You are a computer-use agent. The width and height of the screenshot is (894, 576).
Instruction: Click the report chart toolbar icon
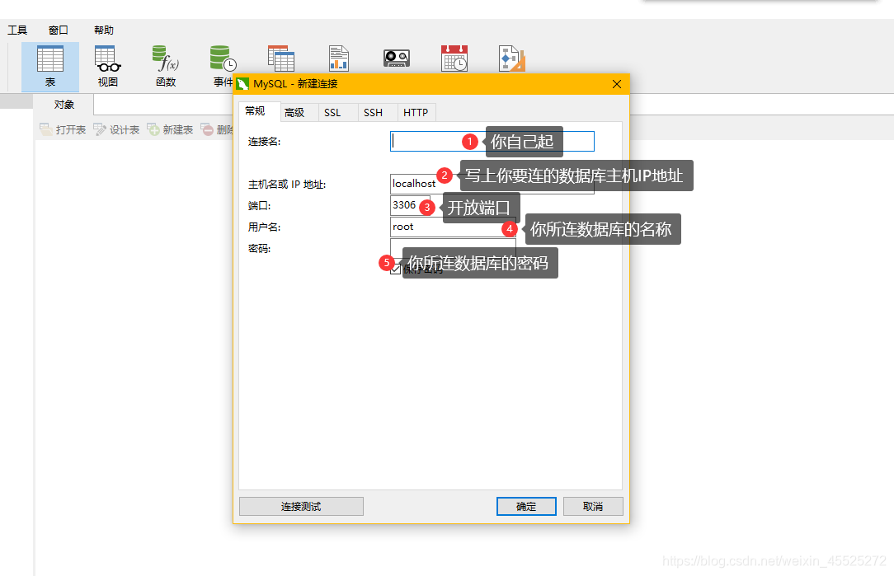[339, 59]
